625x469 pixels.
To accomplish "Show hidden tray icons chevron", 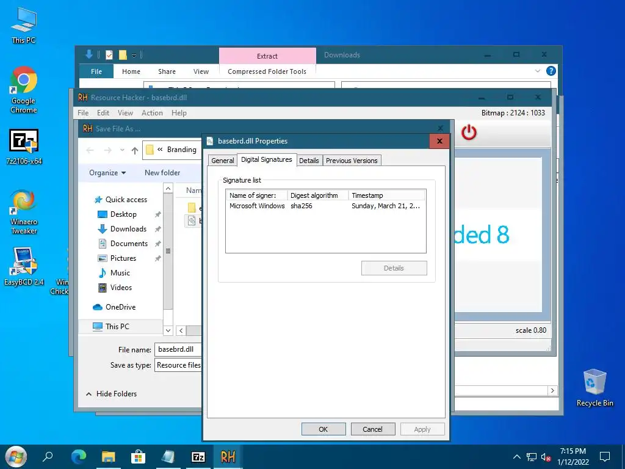I will click(x=516, y=457).
